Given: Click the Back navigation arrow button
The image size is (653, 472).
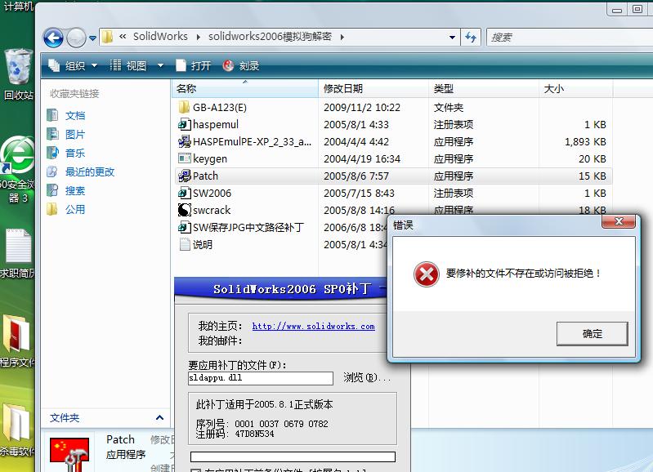Looking at the screenshot, I should point(53,38).
